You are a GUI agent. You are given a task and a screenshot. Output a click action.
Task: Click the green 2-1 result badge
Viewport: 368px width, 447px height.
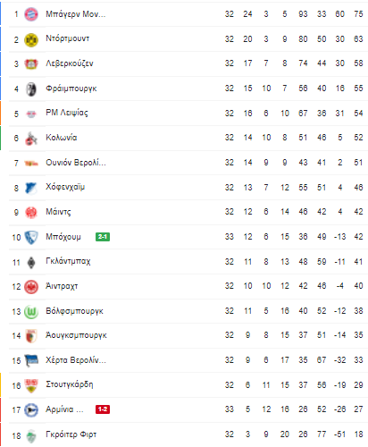(x=103, y=237)
